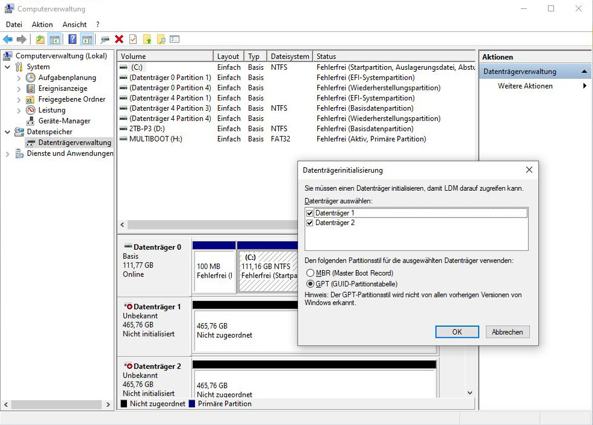Select Ereignisanzeige in the left tree

pyautogui.click(x=63, y=88)
